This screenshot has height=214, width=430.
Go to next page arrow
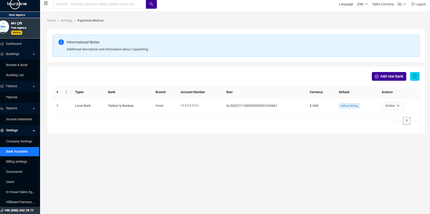pos(416,121)
